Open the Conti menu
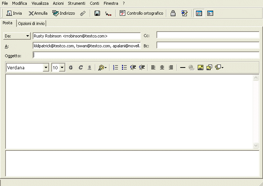 point(95,3)
